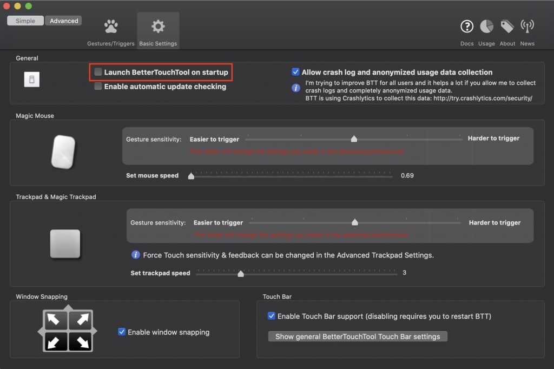Click Trackpad 'Easier to trigger' label
This screenshot has width=554, height=369.
click(218, 223)
